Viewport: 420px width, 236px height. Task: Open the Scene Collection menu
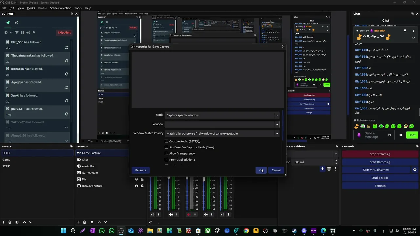click(x=60, y=8)
